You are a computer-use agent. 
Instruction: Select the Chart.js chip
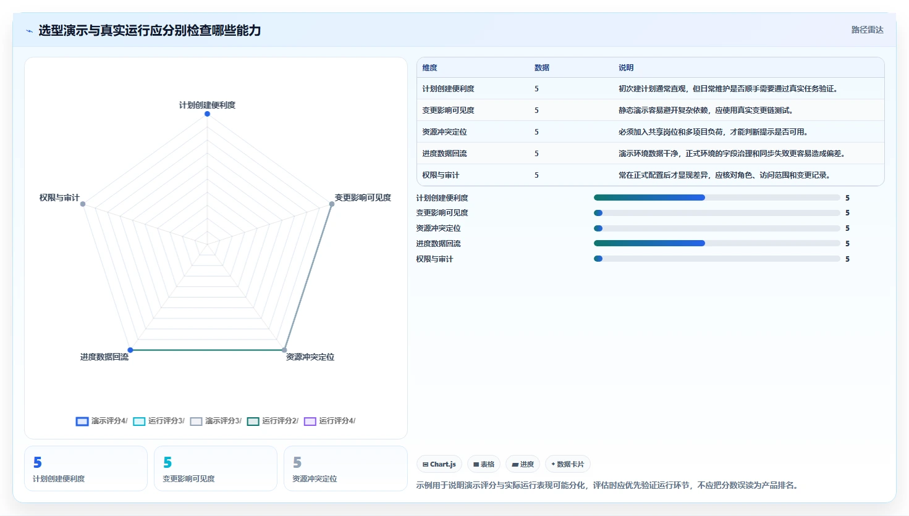[439, 464]
